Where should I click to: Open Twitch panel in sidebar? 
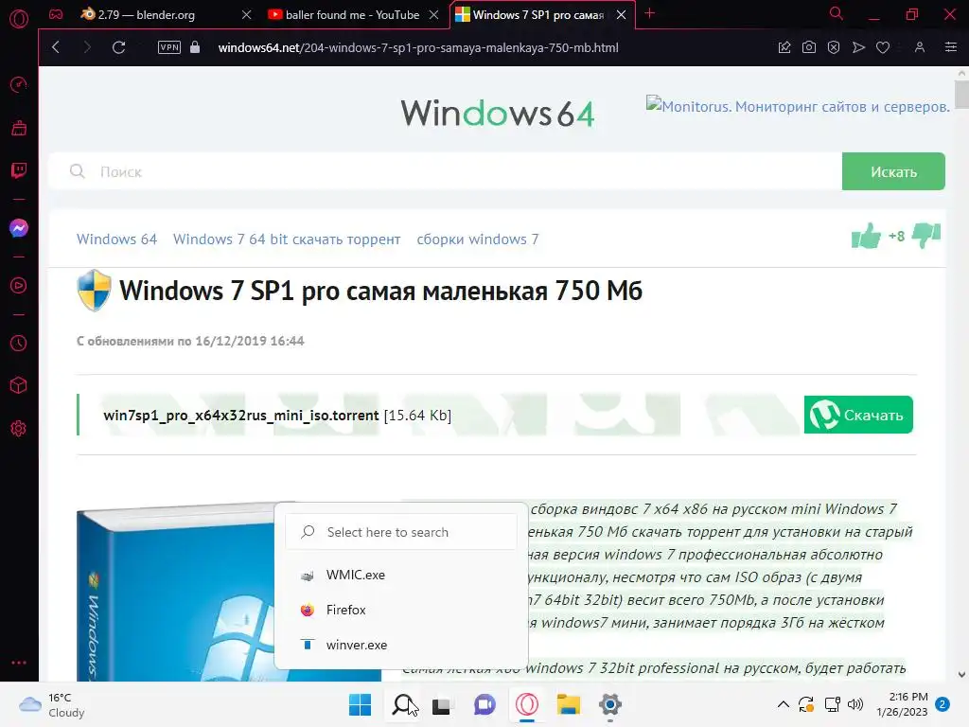[x=19, y=170]
